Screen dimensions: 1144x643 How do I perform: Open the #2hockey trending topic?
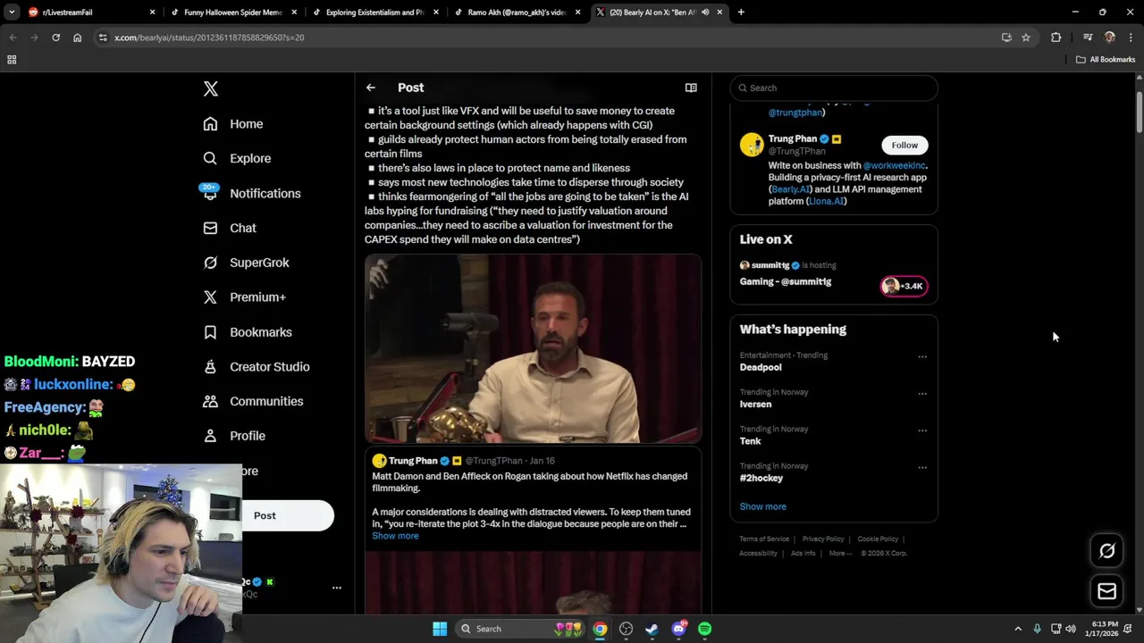(x=761, y=478)
